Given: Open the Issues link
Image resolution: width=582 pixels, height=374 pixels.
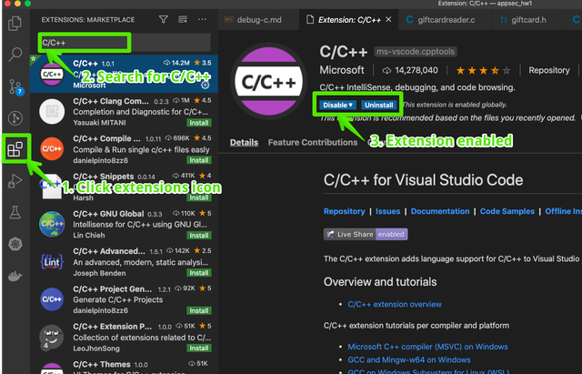Looking at the screenshot, I should coord(388,211).
